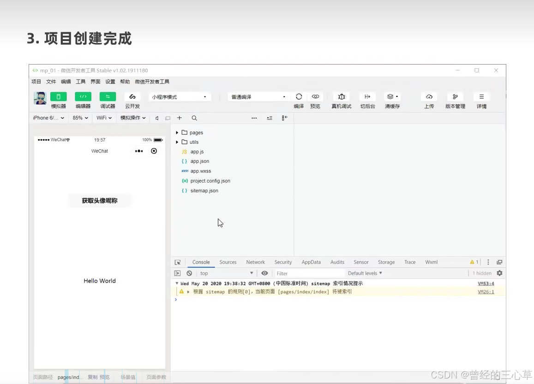Open the 普通编译 compile mode dropdown

(259, 97)
